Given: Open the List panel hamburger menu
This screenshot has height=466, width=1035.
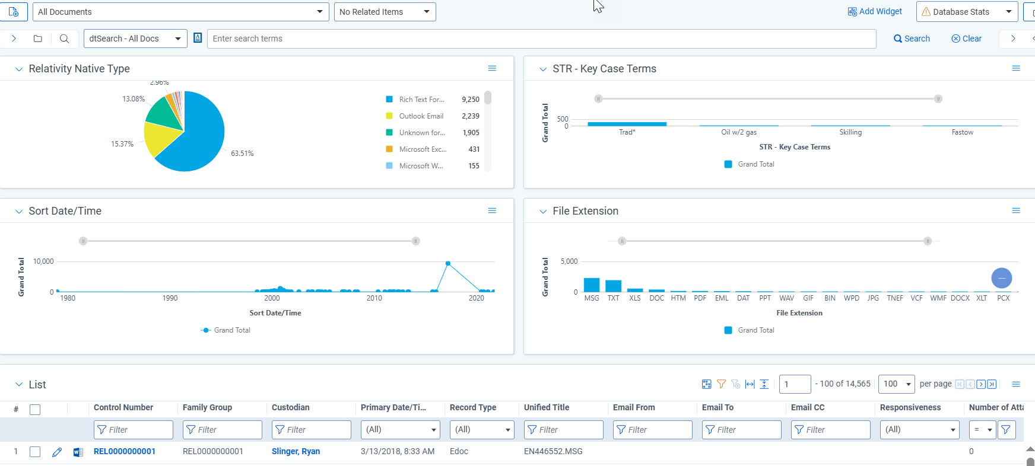Looking at the screenshot, I should click(1016, 384).
